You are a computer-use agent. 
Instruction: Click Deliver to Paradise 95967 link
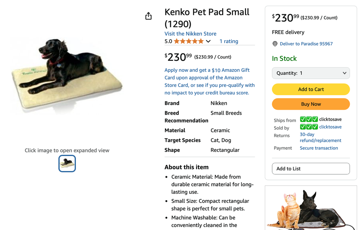(306, 44)
